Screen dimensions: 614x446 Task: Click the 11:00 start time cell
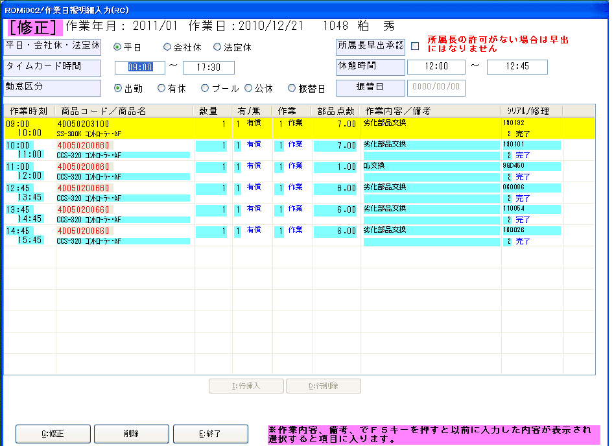18,167
